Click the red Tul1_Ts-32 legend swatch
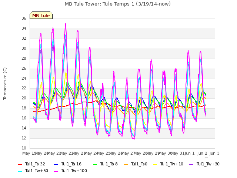 pyautogui.click(x=20, y=164)
